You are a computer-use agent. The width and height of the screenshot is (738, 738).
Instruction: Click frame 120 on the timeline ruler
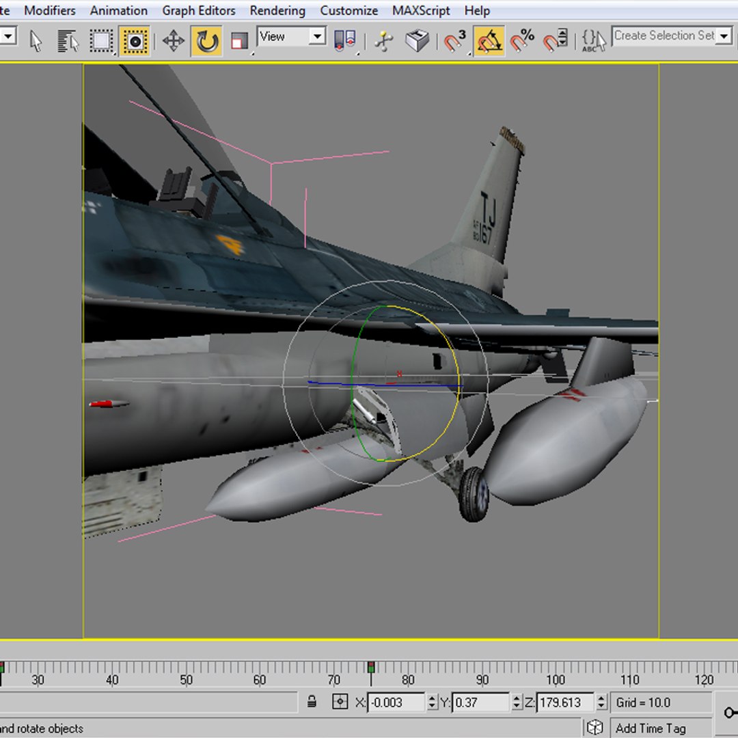(x=704, y=680)
